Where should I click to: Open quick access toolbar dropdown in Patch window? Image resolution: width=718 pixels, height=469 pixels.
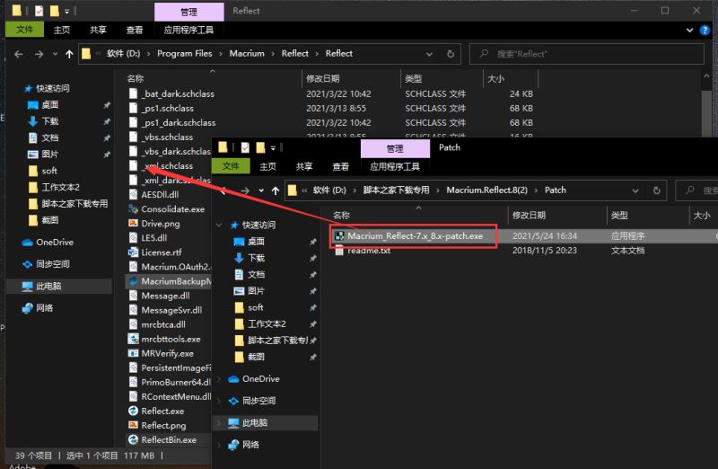tap(273, 148)
